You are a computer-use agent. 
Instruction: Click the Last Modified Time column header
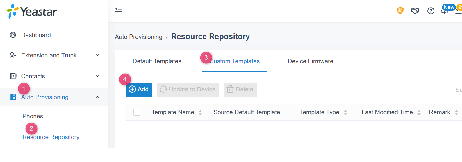[387, 112]
